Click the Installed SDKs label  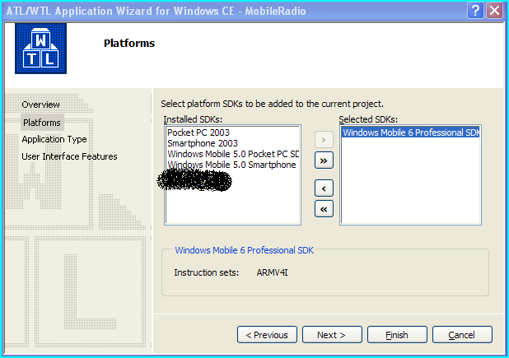(193, 119)
